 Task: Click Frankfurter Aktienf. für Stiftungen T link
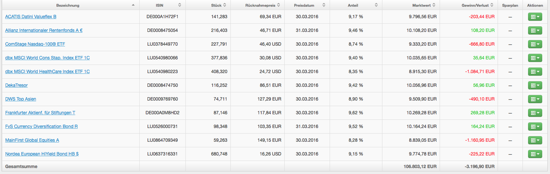click(40, 113)
